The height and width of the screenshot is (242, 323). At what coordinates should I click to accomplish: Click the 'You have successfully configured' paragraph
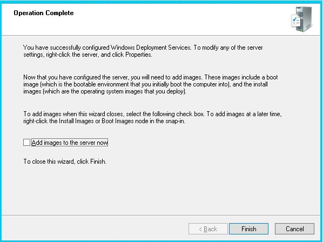pos(143,51)
